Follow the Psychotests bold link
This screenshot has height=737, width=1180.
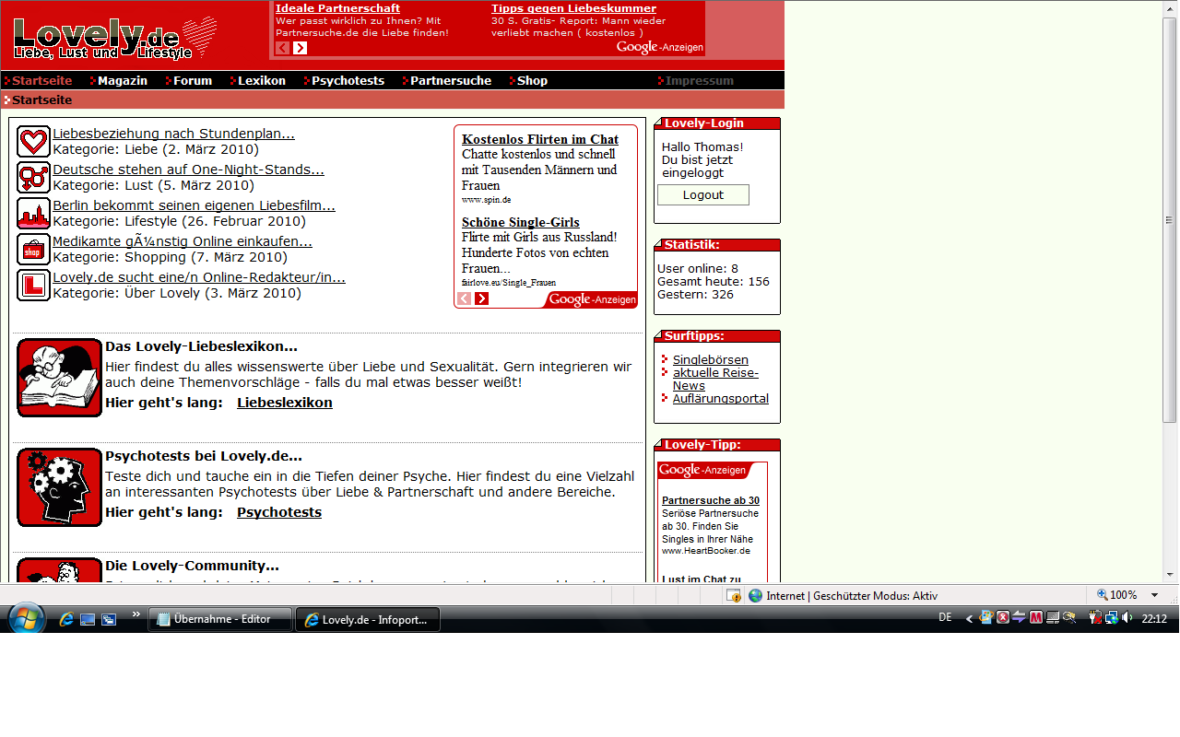[x=279, y=512]
